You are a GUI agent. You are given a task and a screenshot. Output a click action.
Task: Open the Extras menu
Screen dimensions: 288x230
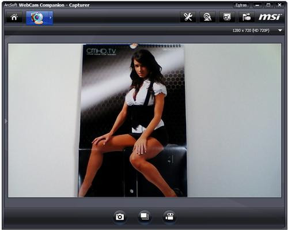click(241, 5)
